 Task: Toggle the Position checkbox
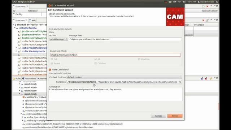tap(139, 59)
